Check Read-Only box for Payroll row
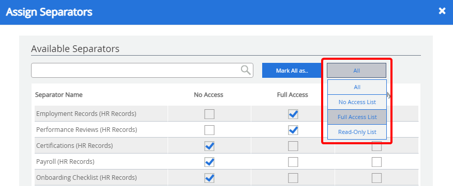 tap(376, 162)
